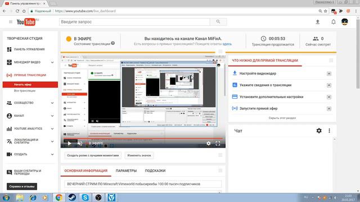Unmute the preview player volume

[x=80, y=144]
